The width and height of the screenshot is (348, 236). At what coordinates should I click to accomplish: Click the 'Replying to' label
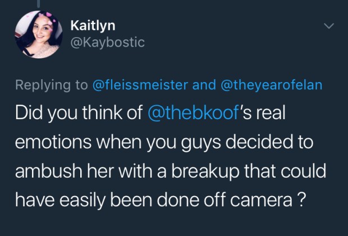[50, 85]
